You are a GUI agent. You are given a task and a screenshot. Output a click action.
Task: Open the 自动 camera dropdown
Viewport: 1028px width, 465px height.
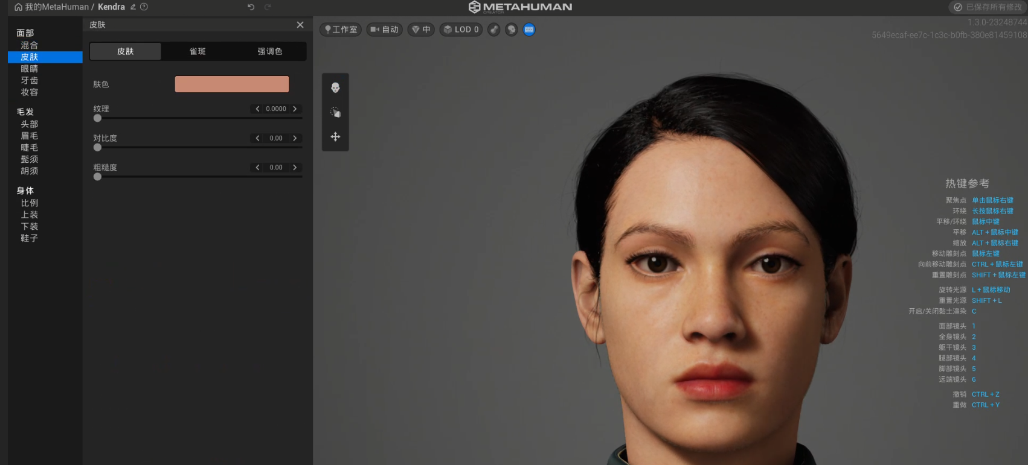(x=385, y=30)
